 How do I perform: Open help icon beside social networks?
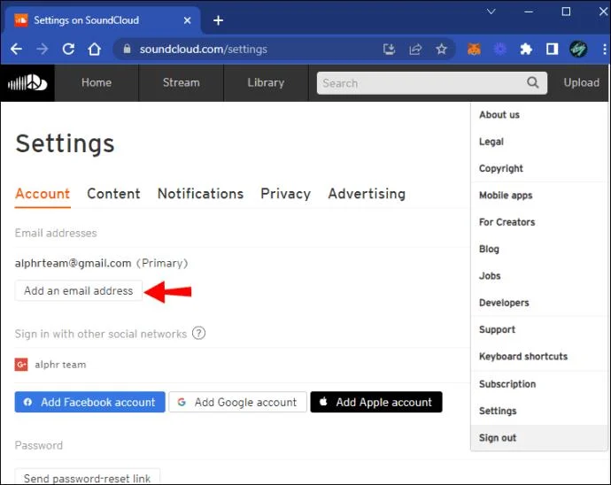pyautogui.click(x=198, y=334)
